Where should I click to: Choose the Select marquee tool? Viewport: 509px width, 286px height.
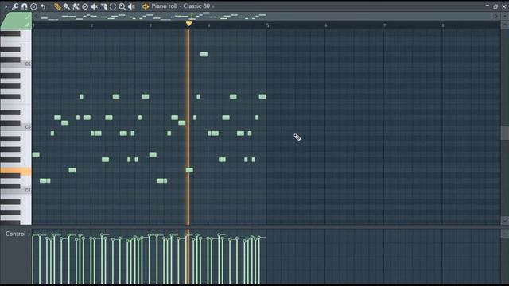click(x=113, y=6)
